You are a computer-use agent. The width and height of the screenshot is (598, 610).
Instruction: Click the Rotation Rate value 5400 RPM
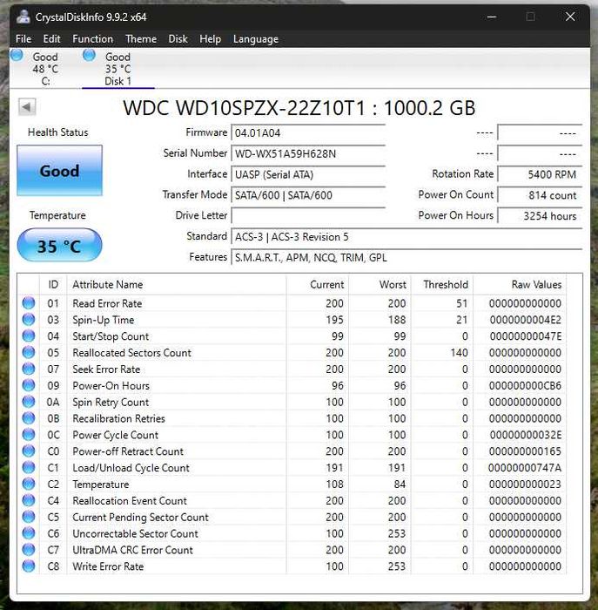pos(540,174)
